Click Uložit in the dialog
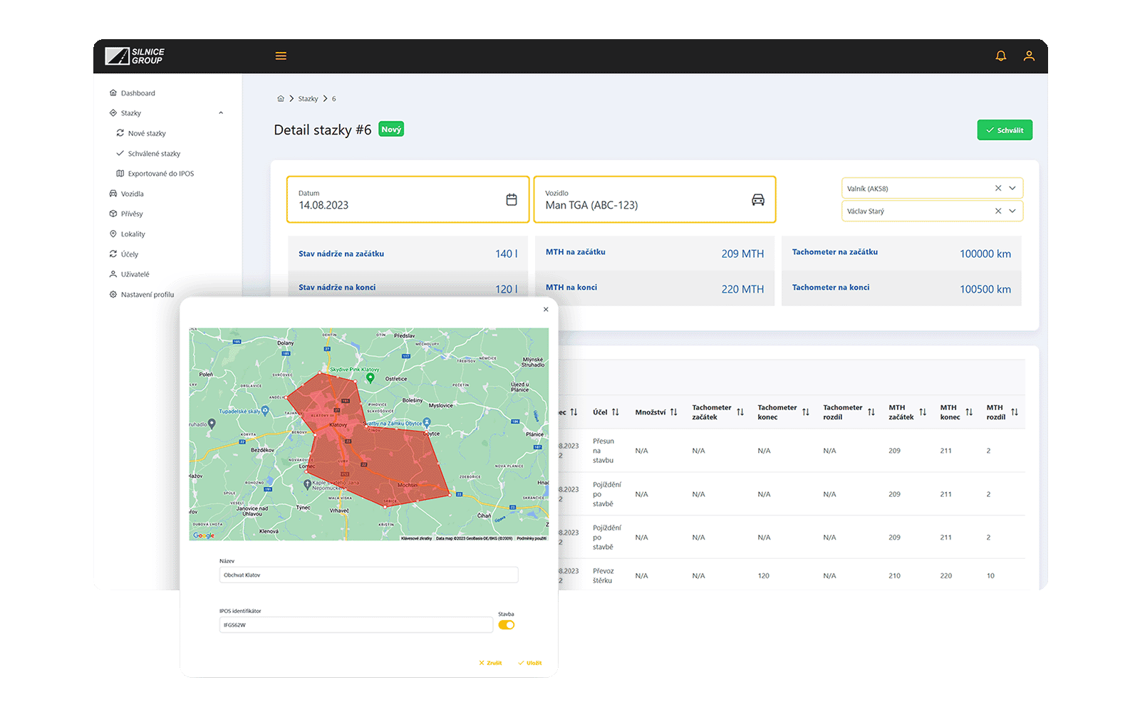Viewport: 1140px width, 717px height. coord(530,663)
